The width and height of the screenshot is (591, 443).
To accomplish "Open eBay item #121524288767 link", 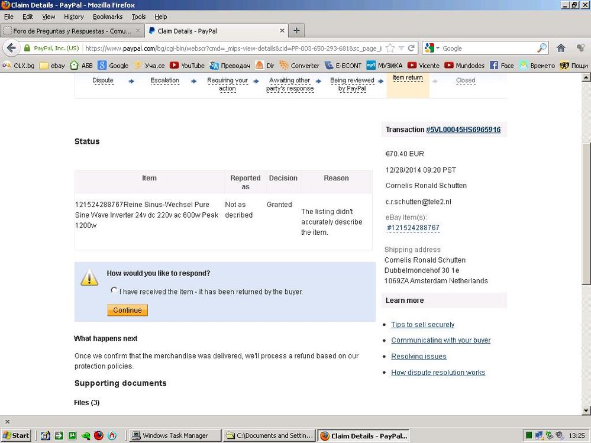I will 413,228.
